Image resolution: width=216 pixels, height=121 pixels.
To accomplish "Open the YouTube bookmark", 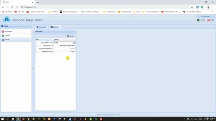I will click(x=19, y=12).
